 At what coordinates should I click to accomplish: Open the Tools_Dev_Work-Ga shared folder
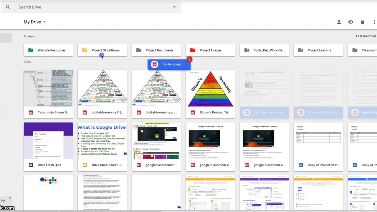coord(264,50)
